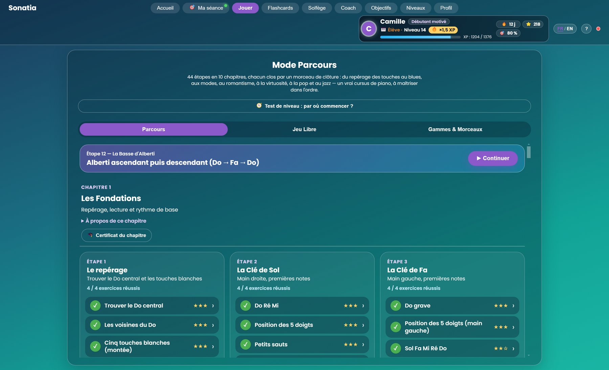Viewport: 609px width, 370px height.
Task: Click Test de niveau : par où commencer ?
Action: [304, 106]
